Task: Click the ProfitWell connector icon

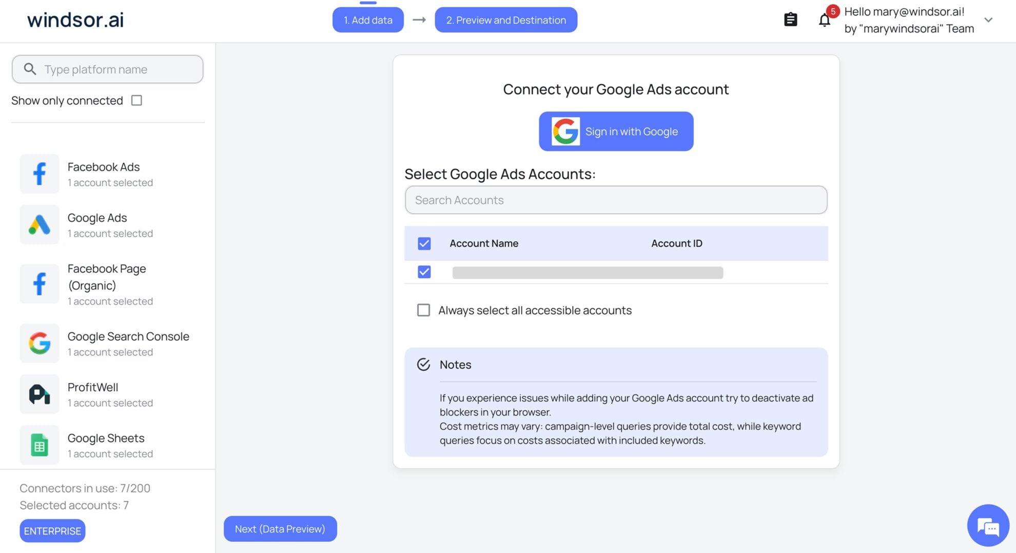Action: coord(39,394)
